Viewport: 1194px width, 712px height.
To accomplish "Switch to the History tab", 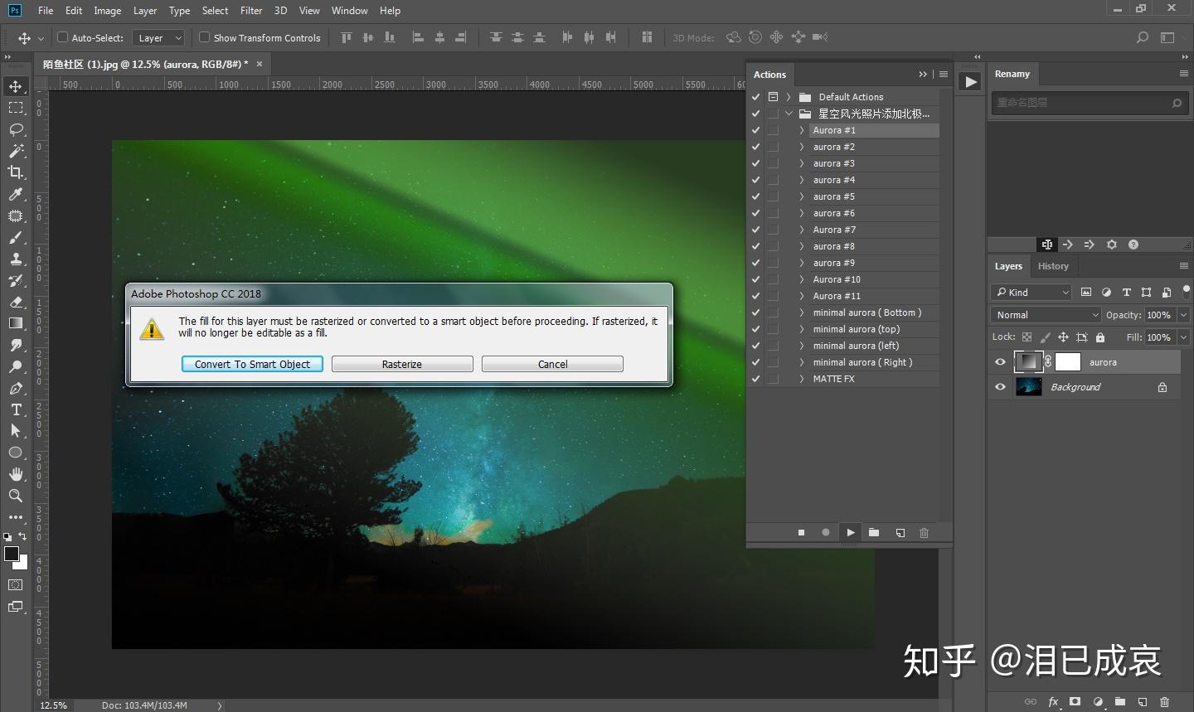I will 1053,266.
